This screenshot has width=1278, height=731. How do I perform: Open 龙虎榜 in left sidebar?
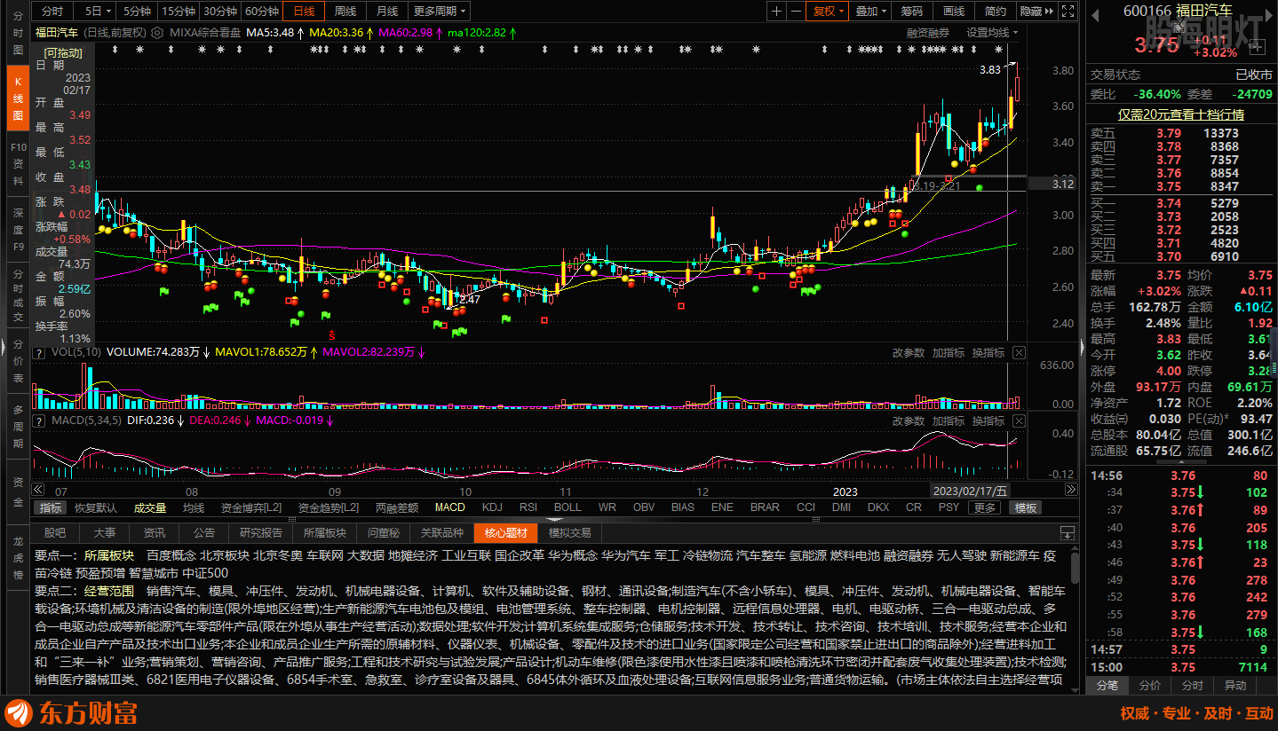pyautogui.click(x=18, y=556)
